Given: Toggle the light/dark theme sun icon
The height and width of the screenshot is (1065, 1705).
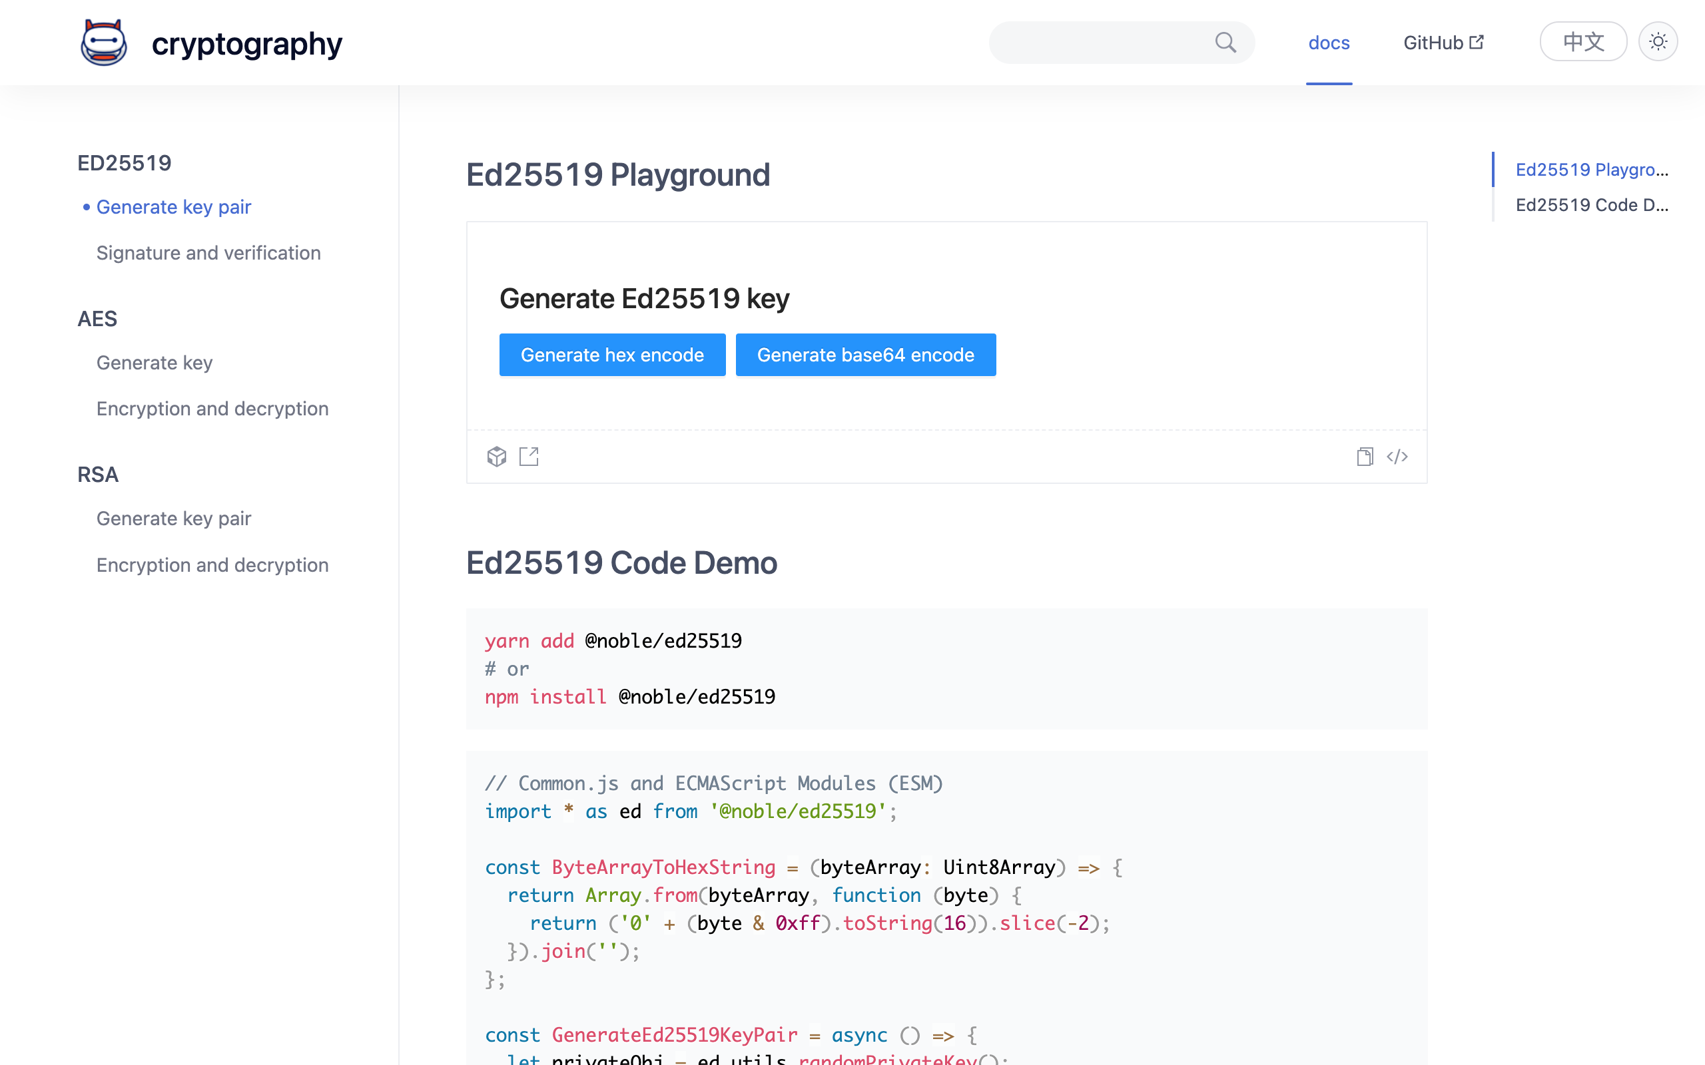Looking at the screenshot, I should [1658, 42].
